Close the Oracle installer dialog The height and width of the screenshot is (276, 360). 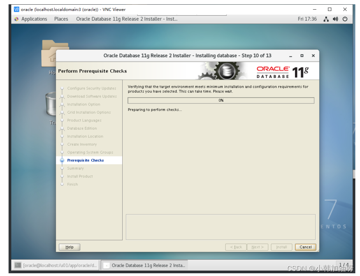[x=313, y=56]
